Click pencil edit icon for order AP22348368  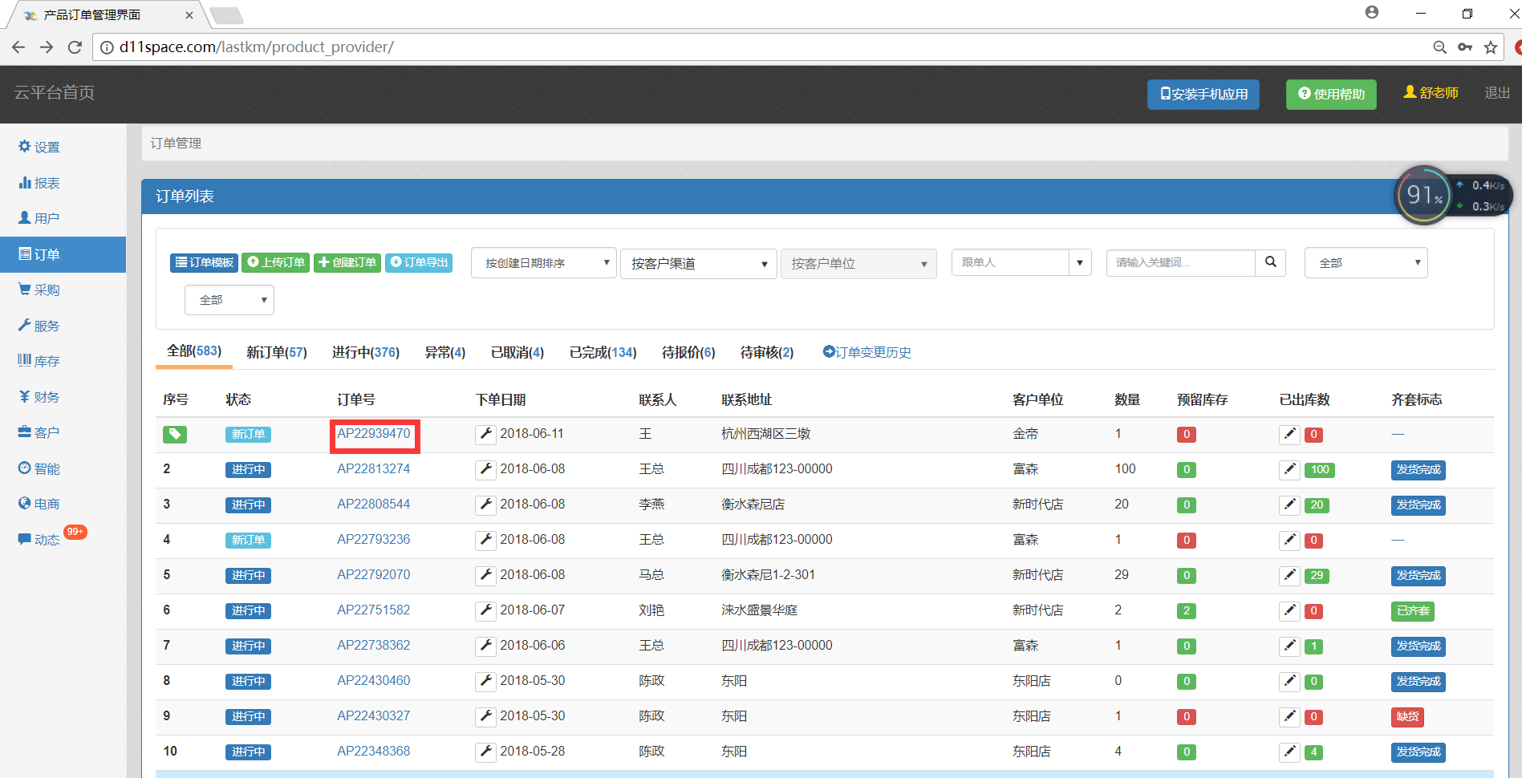1289,752
